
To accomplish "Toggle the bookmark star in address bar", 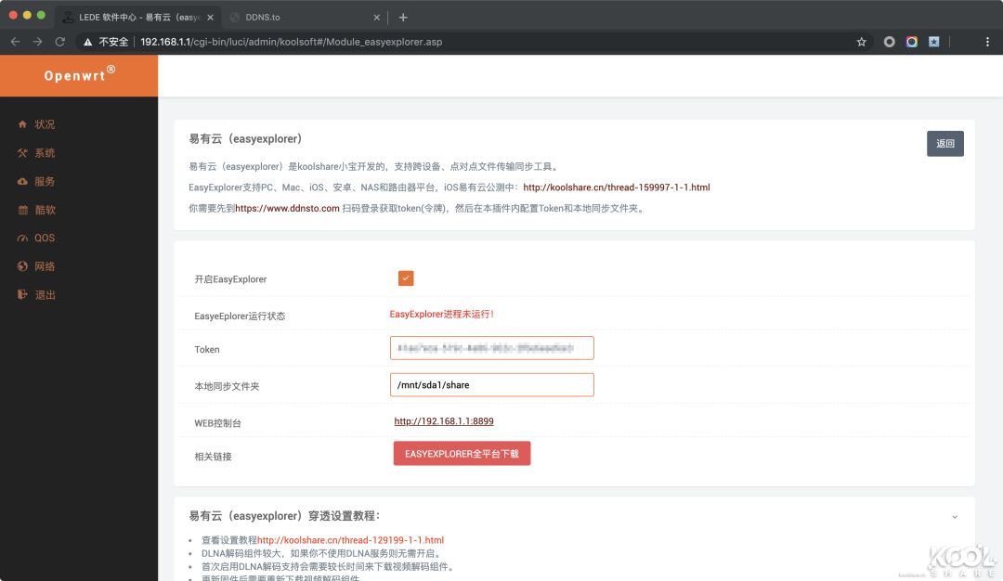I will 861,41.
